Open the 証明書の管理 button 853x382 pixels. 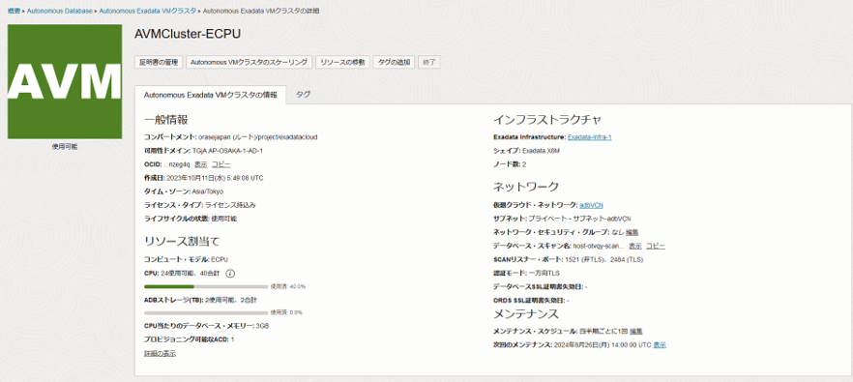click(x=159, y=62)
